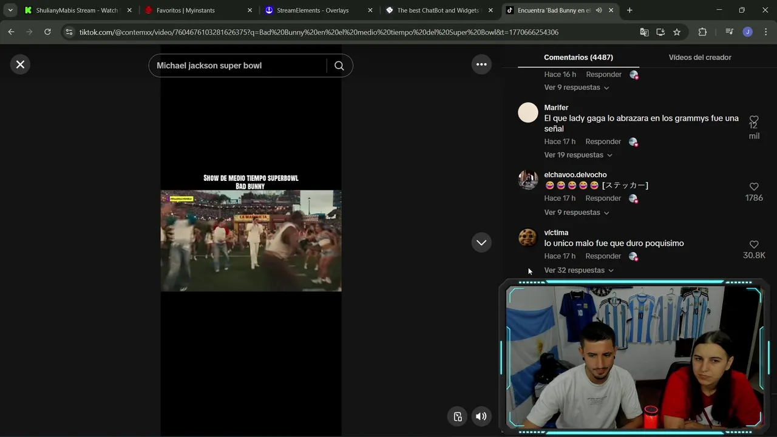Switch to the Comentarios (4487) tab
Screen dimensions: 777x437
click(x=579, y=57)
